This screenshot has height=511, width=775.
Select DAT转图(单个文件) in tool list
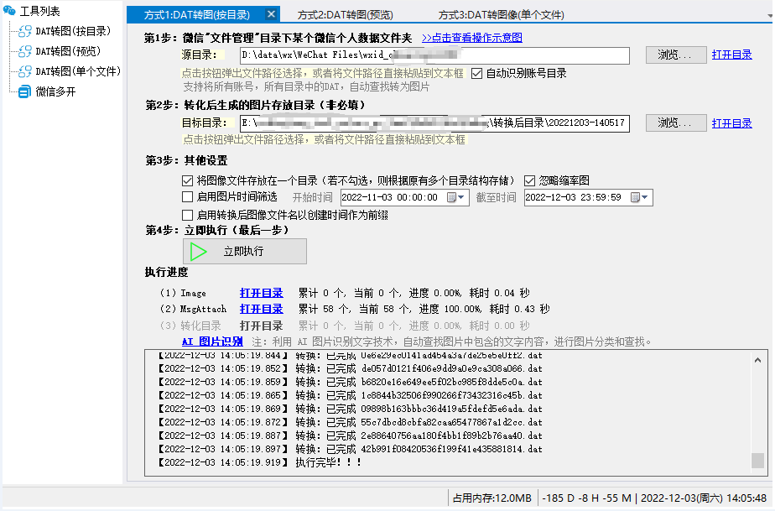pos(78,71)
